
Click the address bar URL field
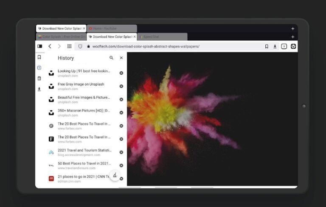[170, 46]
